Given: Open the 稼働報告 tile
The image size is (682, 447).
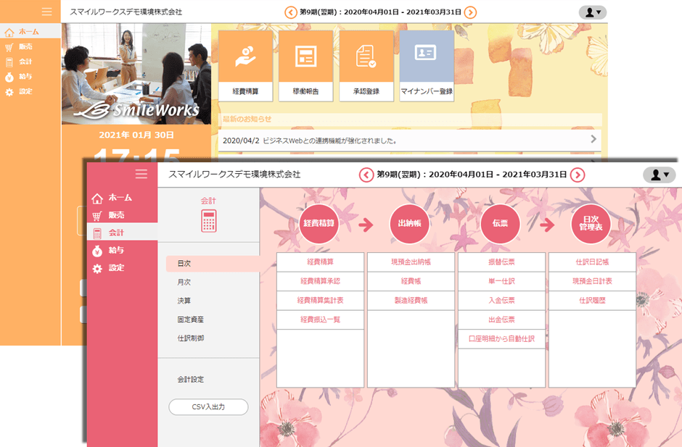Looking at the screenshot, I should pyautogui.click(x=305, y=65).
